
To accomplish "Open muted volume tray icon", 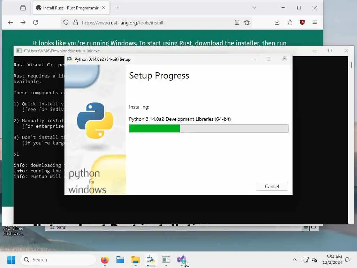I will point(314,260).
